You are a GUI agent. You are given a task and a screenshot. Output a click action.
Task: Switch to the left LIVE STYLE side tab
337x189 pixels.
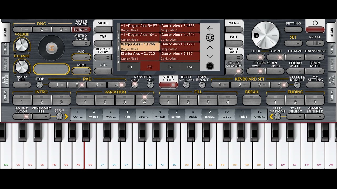[x=5, y=80]
